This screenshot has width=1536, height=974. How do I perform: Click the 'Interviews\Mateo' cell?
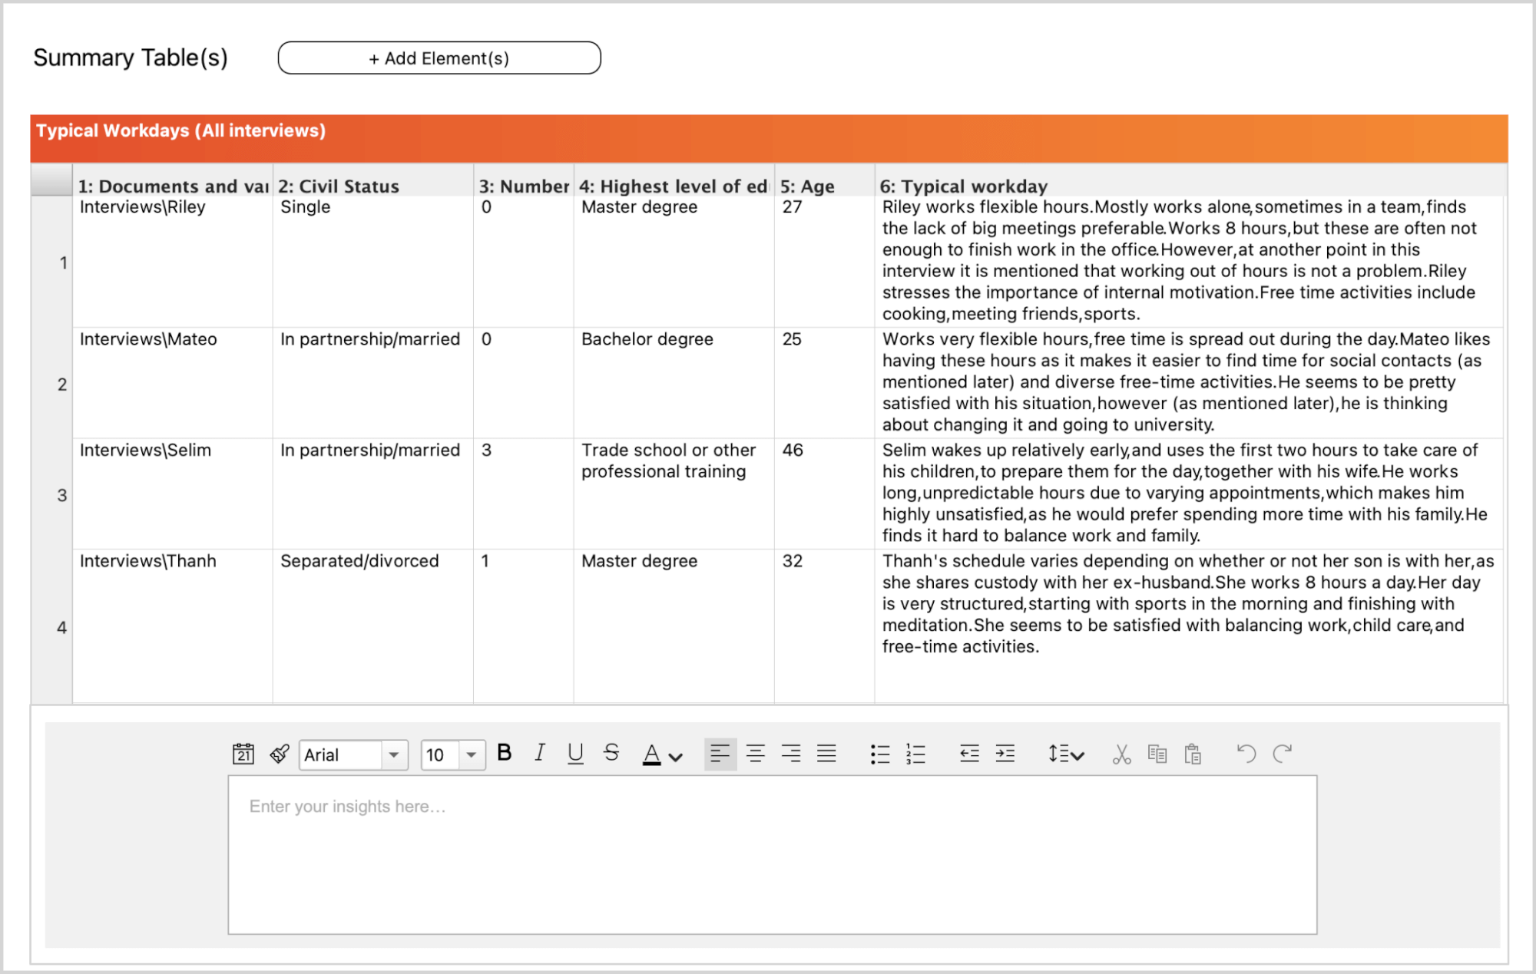[x=173, y=383]
